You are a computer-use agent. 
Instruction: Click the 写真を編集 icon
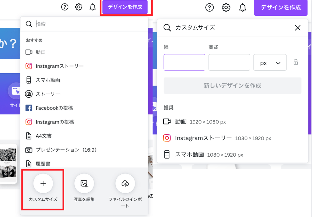(84, 183)
